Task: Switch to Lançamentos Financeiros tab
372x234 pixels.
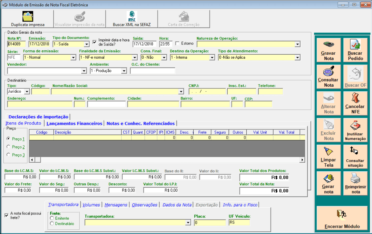Action: 74,123
